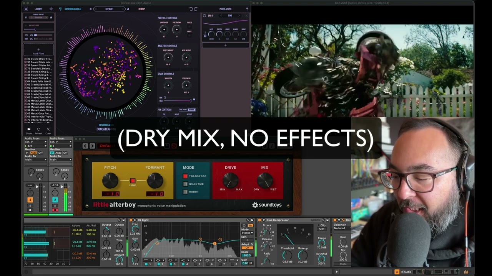Open EQ Eight band 1 filter type dropdown
This screenshot has height=276, width=492.
[x=149, y=260]
